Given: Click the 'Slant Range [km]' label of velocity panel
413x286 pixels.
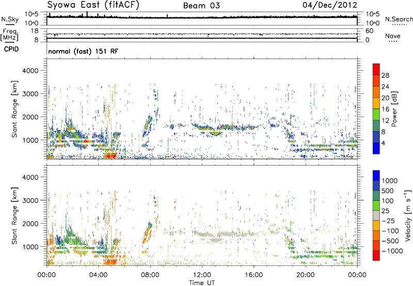Looking at the screenshot, I should [14, 216].
